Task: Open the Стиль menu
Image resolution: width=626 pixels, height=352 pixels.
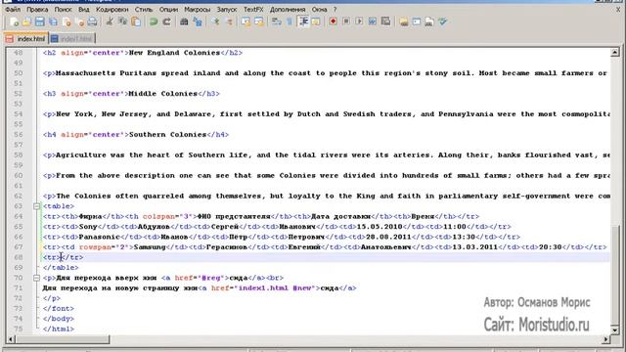Action: (144, 9)
